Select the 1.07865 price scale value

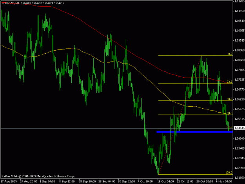click(x=240, y=70)
